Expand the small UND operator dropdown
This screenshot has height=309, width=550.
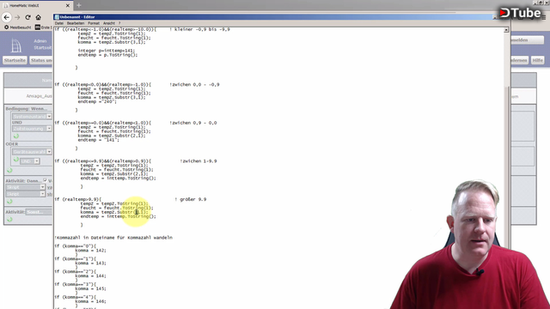(x=36, y=161)
